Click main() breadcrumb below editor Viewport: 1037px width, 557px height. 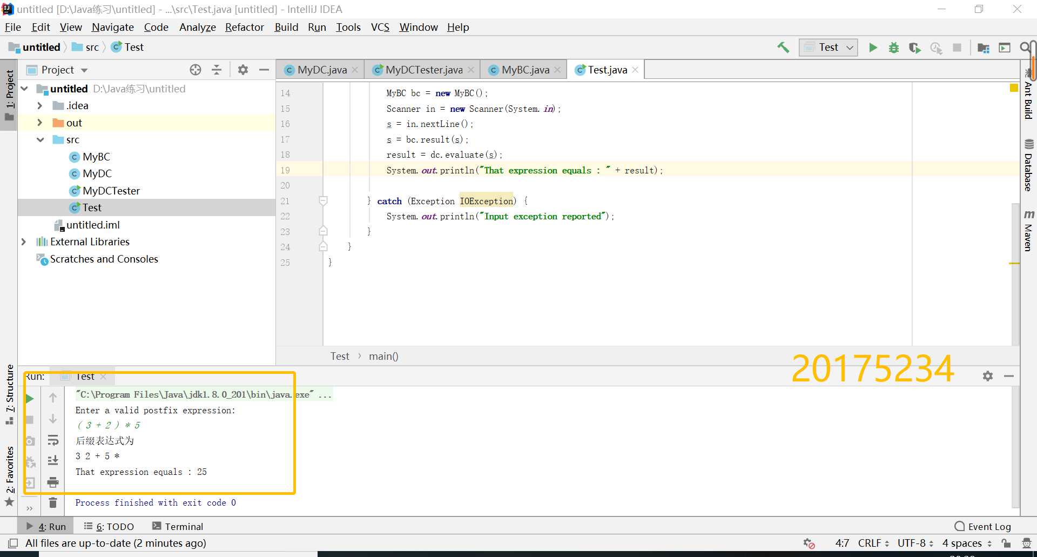(x=383, y=356)
